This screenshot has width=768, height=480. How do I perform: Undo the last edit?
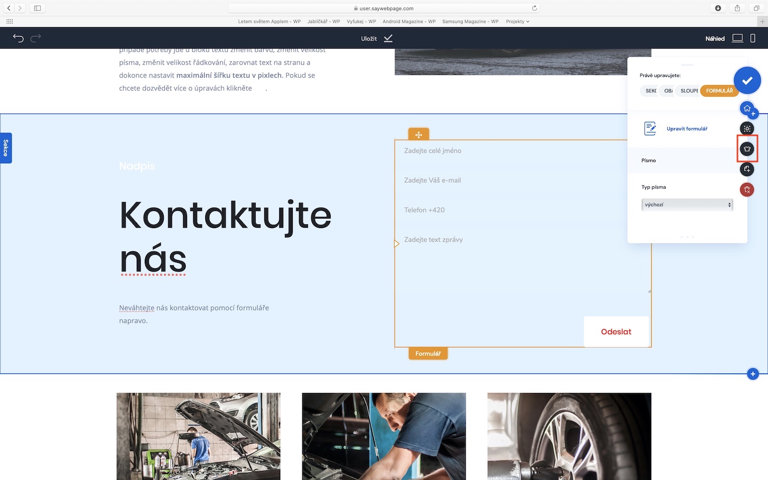click(18, 38)
